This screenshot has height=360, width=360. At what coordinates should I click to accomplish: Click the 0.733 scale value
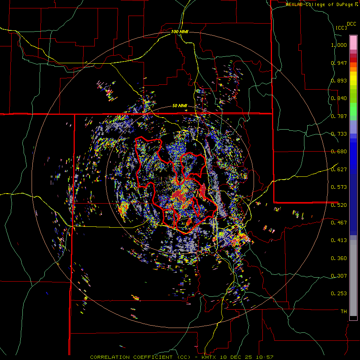[x=339, y=134]
